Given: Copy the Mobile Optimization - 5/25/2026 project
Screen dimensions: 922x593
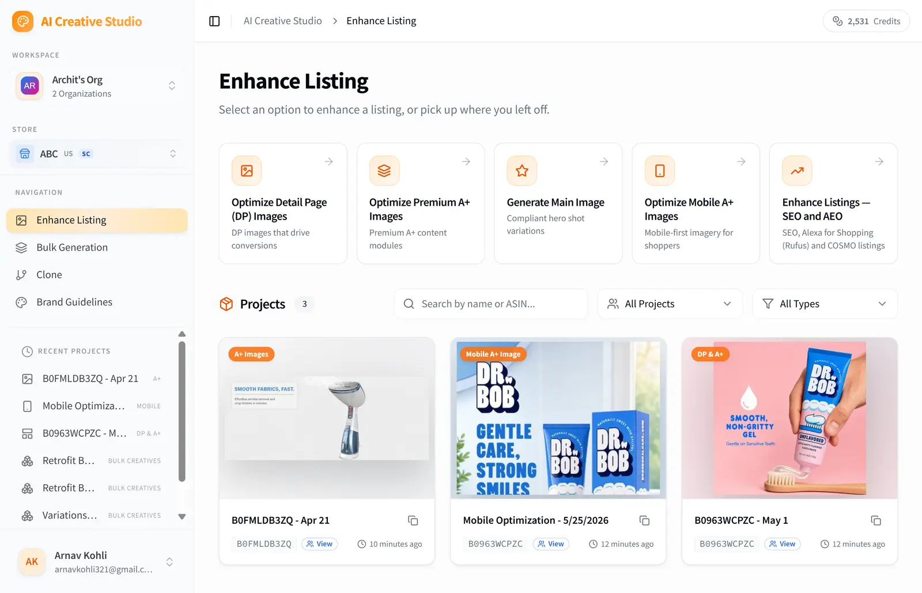Looking at the screenshot, I should pos(645,520).
